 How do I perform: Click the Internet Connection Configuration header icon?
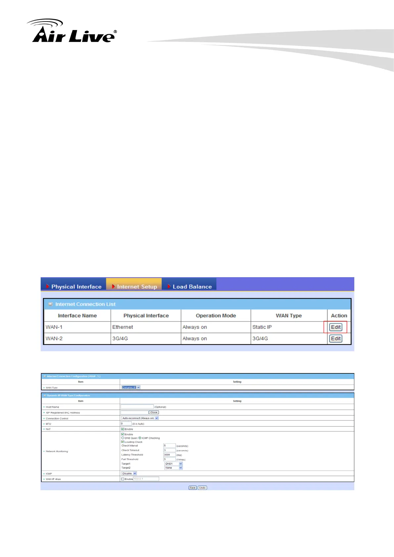coord(44,376)
